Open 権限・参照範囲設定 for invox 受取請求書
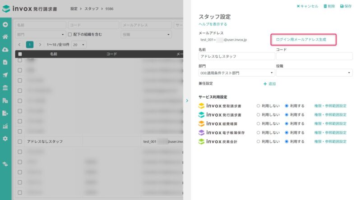Viewport: 361px width, 200px height. coord(330,106)
